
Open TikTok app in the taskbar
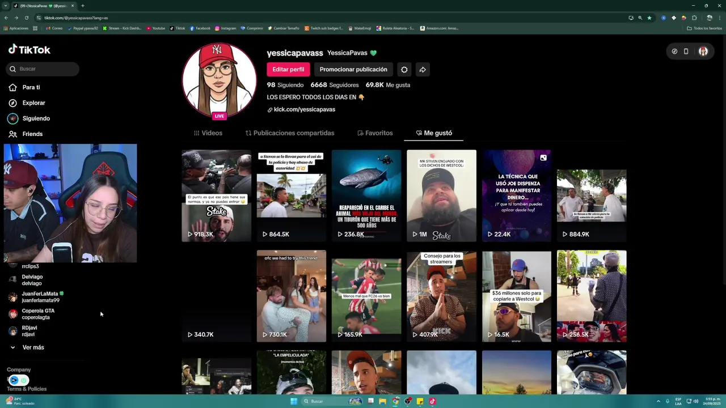pyautogui.click(x=432, y=401)
